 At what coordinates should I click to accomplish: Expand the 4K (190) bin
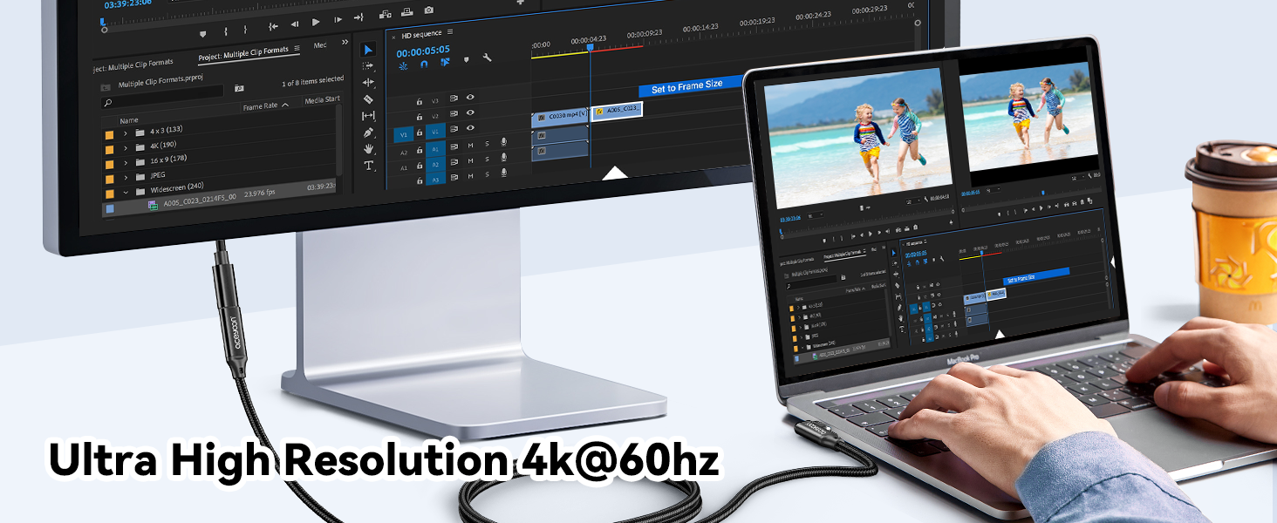[x=126, y=148]
